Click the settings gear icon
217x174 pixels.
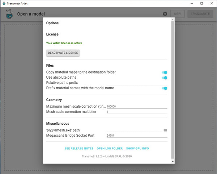point(165,14)
